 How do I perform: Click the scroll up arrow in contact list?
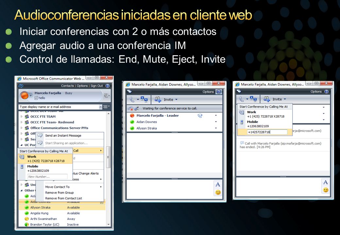[x=109, y=113]
